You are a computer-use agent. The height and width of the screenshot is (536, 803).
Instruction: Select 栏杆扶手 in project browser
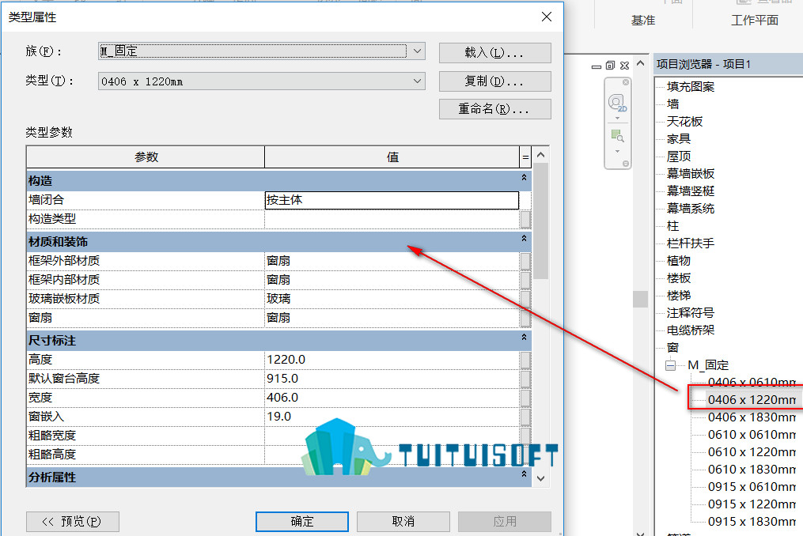(x=691, y=243)
